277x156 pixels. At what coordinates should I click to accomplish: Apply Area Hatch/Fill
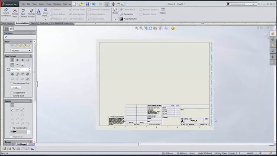[128, 19]
